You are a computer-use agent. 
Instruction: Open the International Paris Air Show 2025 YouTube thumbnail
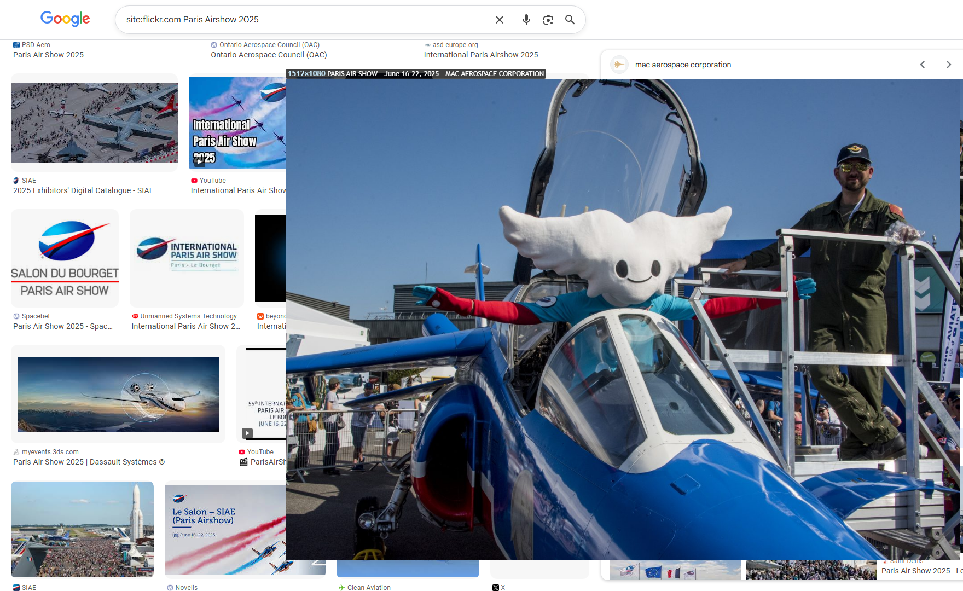[x=237, y=122]
